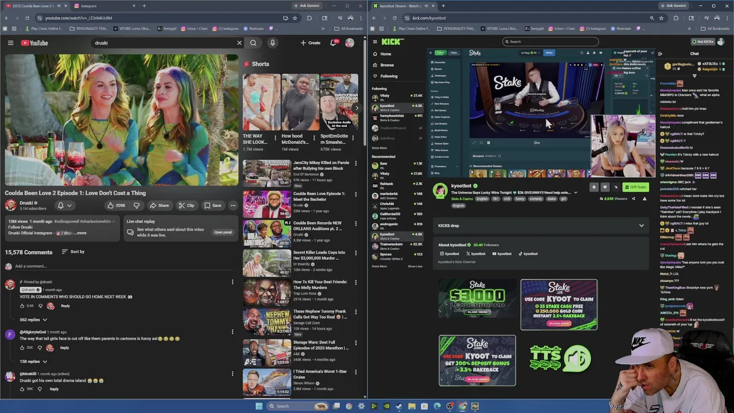Click Show Less under Recommended channels
The height and width of the screenshot is (413, 734).
(415, 266)
